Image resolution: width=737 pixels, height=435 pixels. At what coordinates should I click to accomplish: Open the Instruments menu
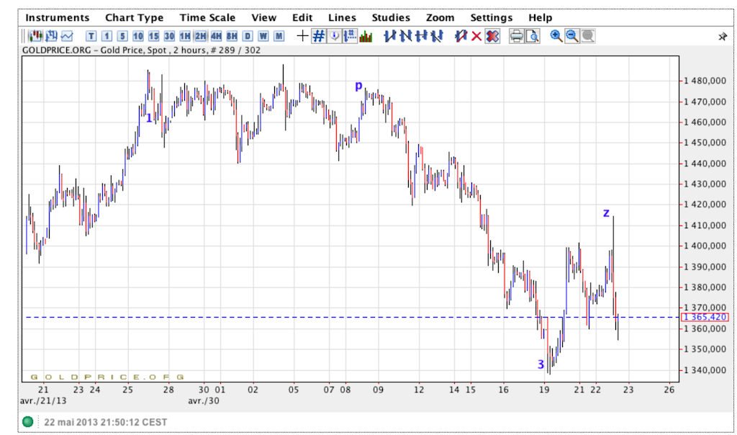[58, 17]
